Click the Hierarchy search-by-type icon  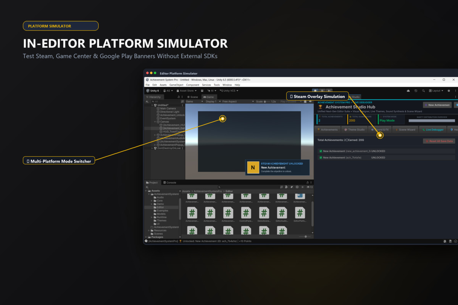tap(182, 101)
